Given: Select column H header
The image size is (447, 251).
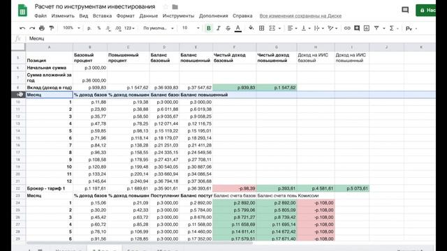Looking at the screenshot, I should (316, 47).
